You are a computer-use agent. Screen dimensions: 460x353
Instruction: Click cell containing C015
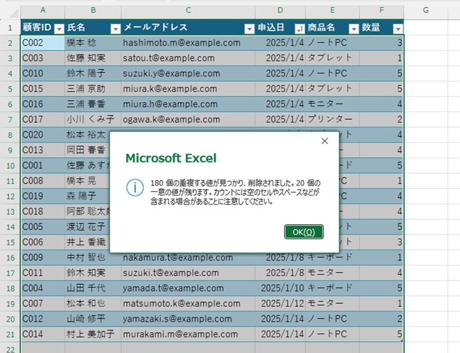(x=43, y=89)
